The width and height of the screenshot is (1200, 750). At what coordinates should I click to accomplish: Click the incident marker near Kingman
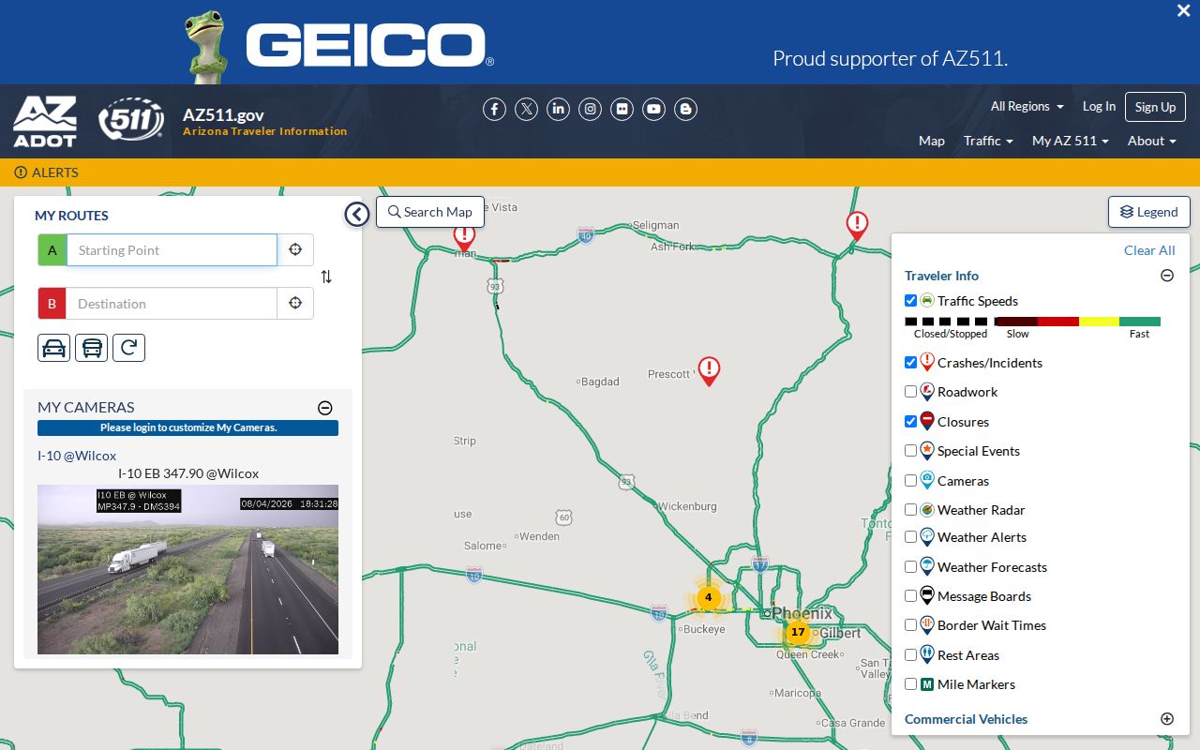464,236
